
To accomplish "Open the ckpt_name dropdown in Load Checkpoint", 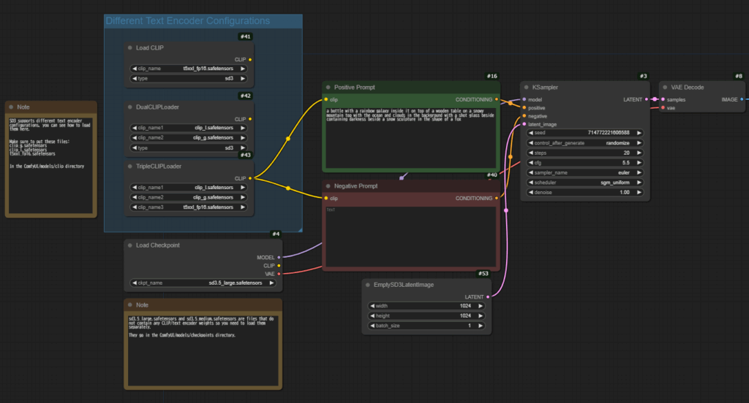I will pyautogui.click(x=203, y=283).
